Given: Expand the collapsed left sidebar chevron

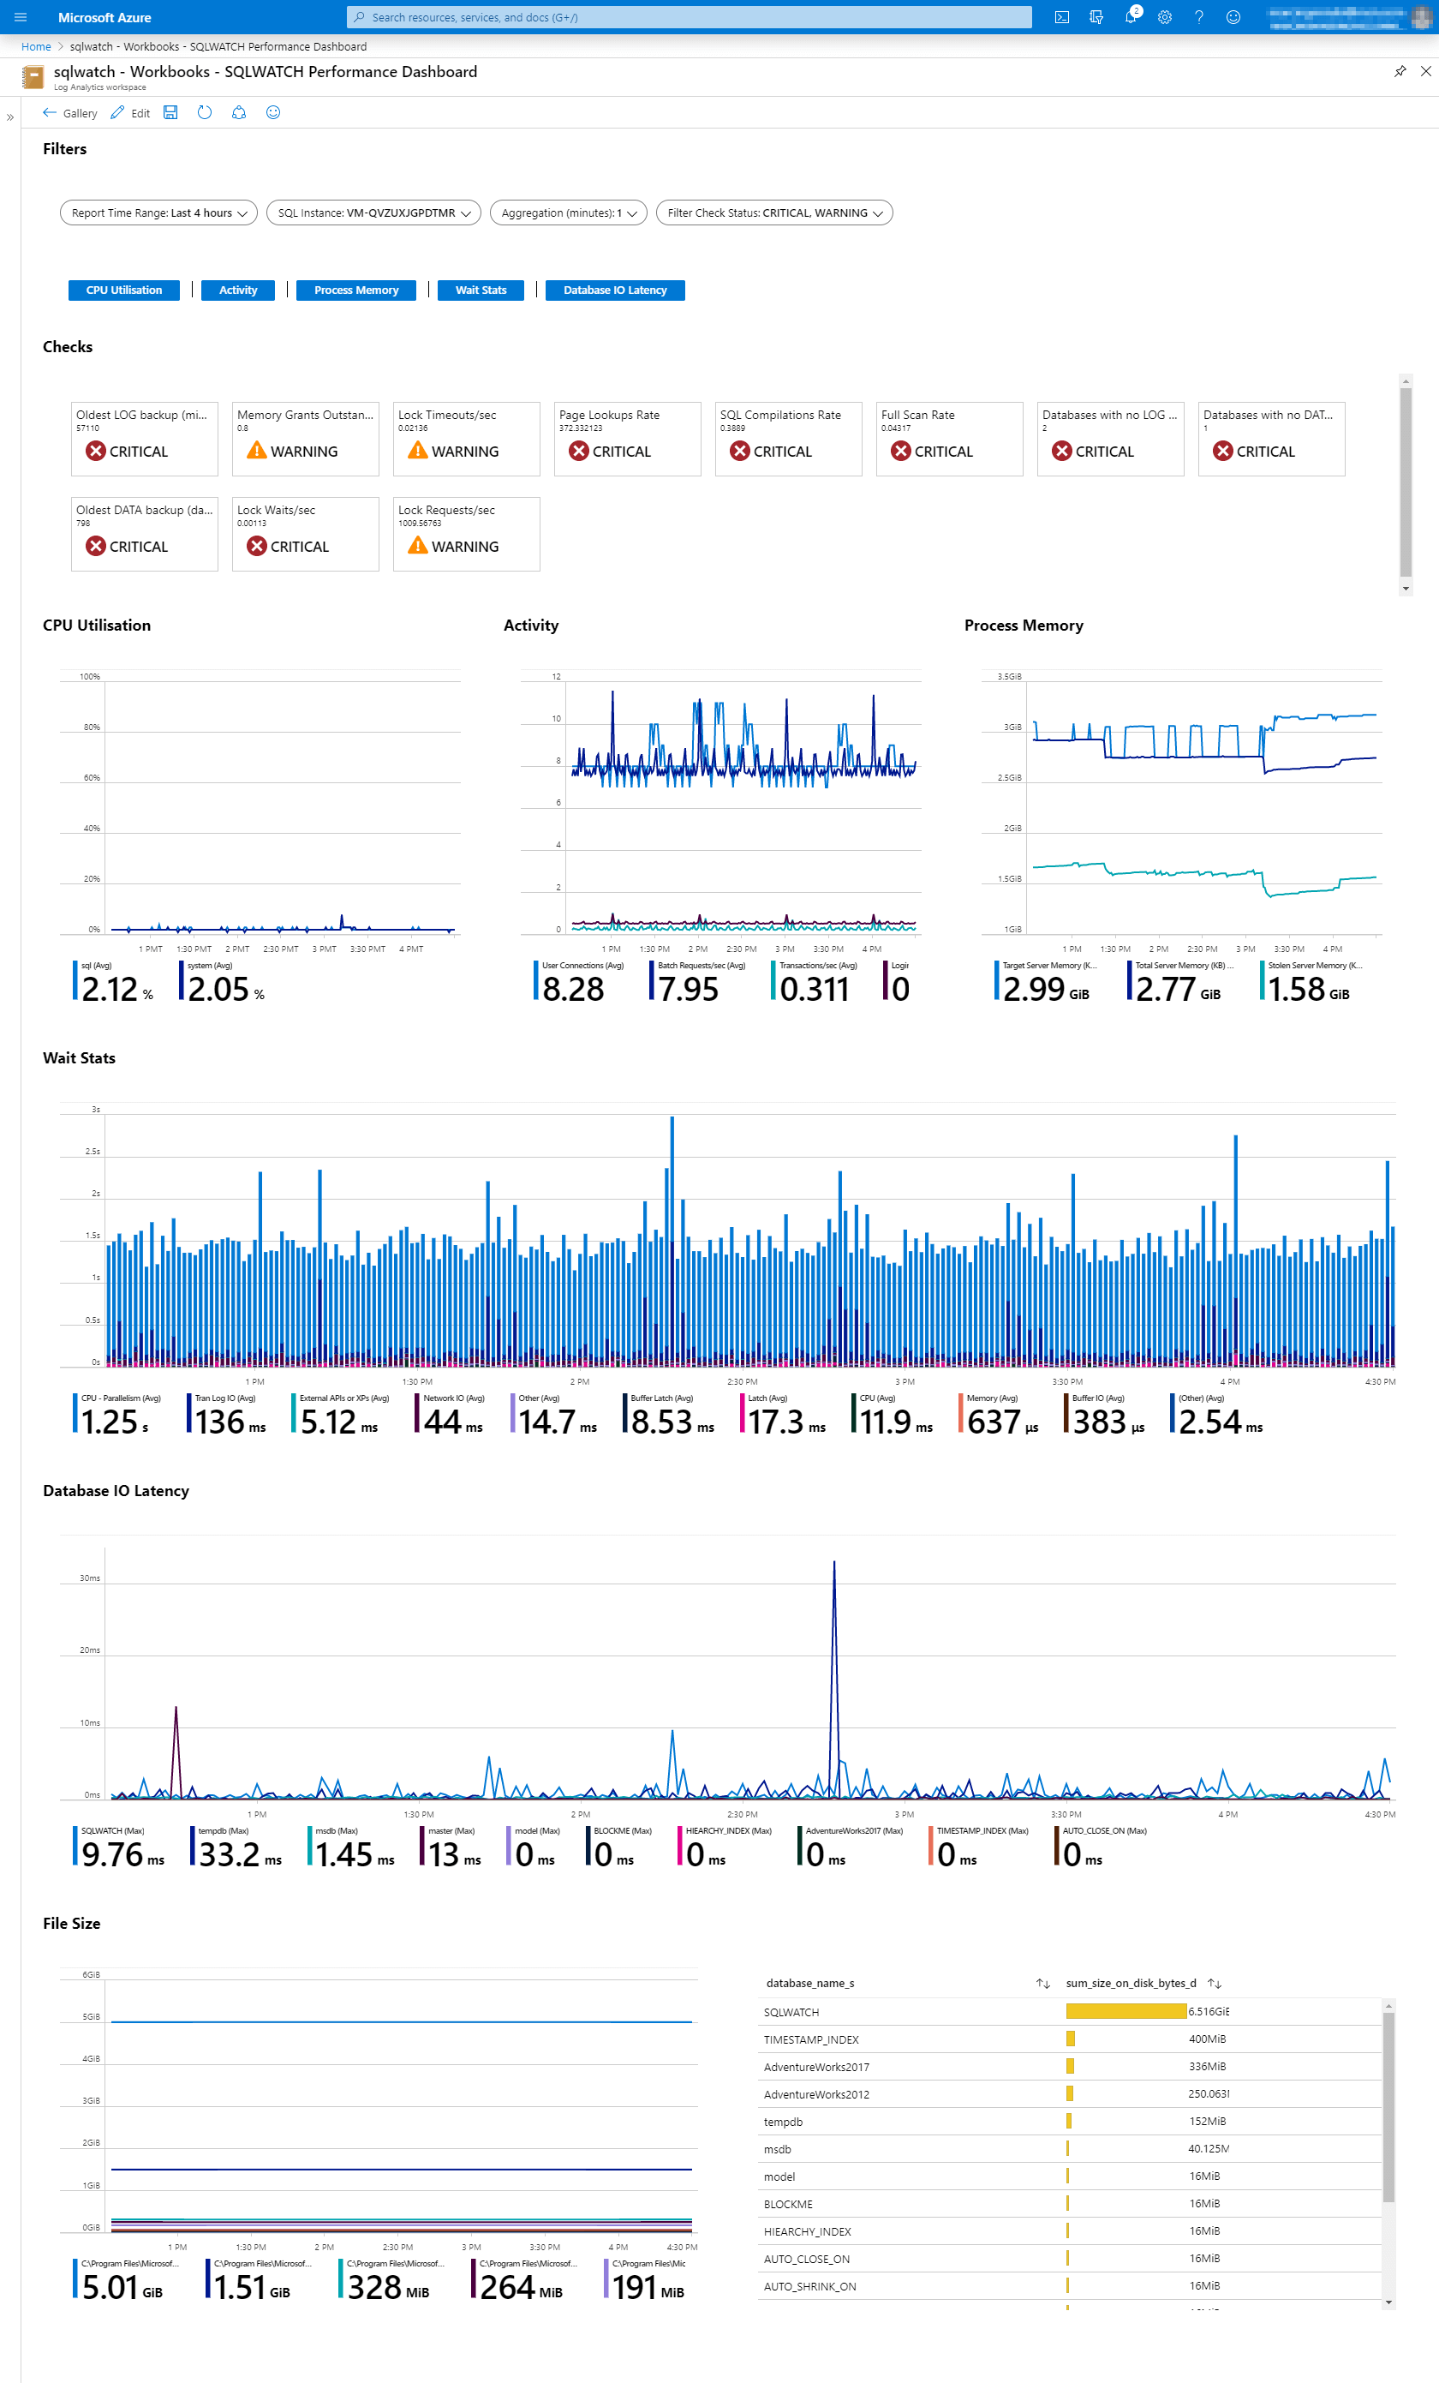Looking at the screenshot, I should [9, 117].
